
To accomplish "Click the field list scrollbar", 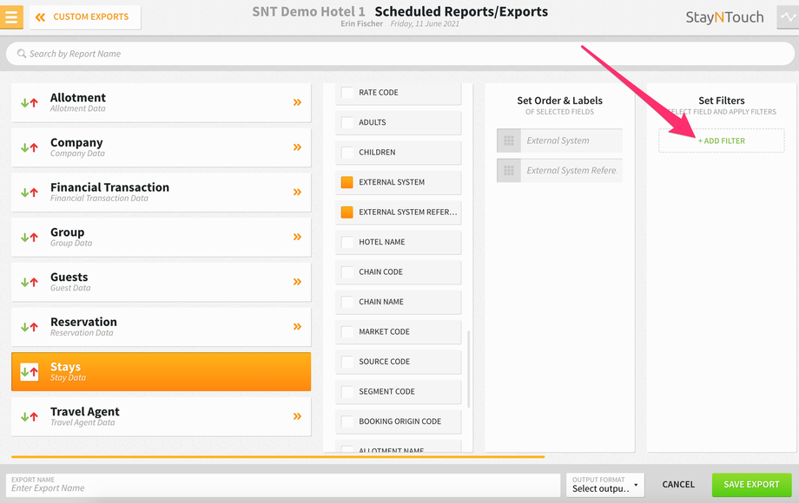I will 468,369.
